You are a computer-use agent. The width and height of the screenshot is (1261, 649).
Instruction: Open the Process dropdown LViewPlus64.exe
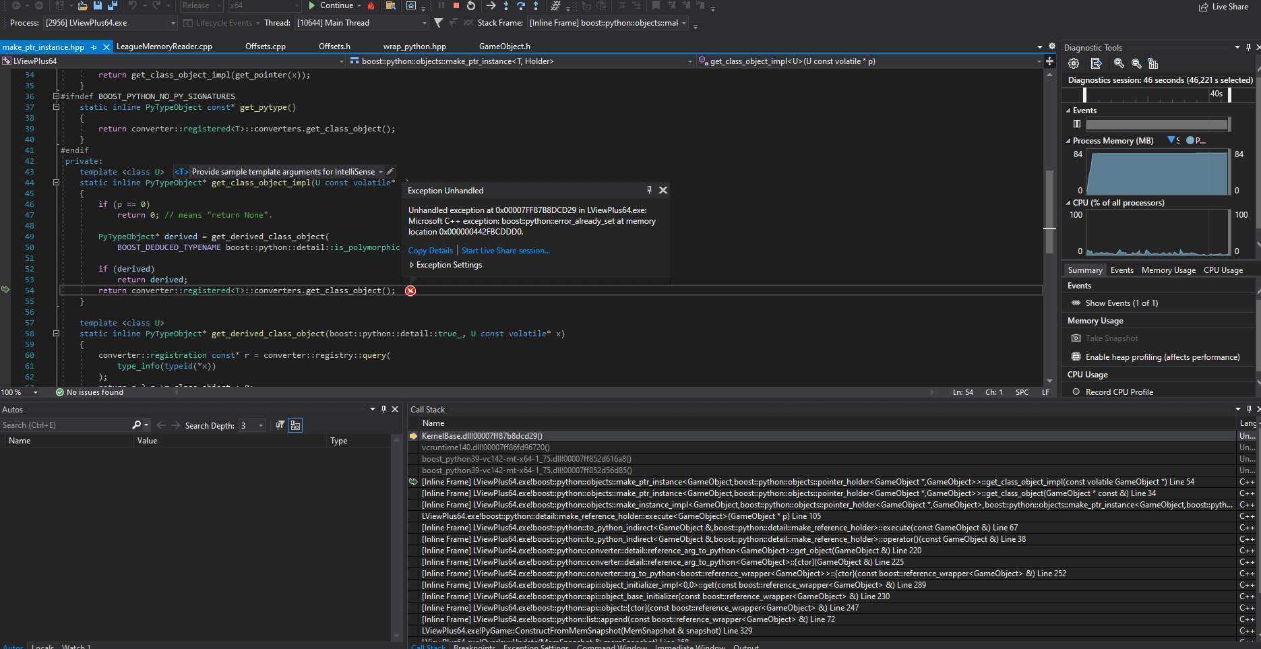point(111,23)
